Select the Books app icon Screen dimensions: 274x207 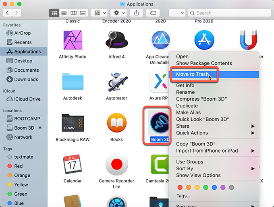coord(116,123)
